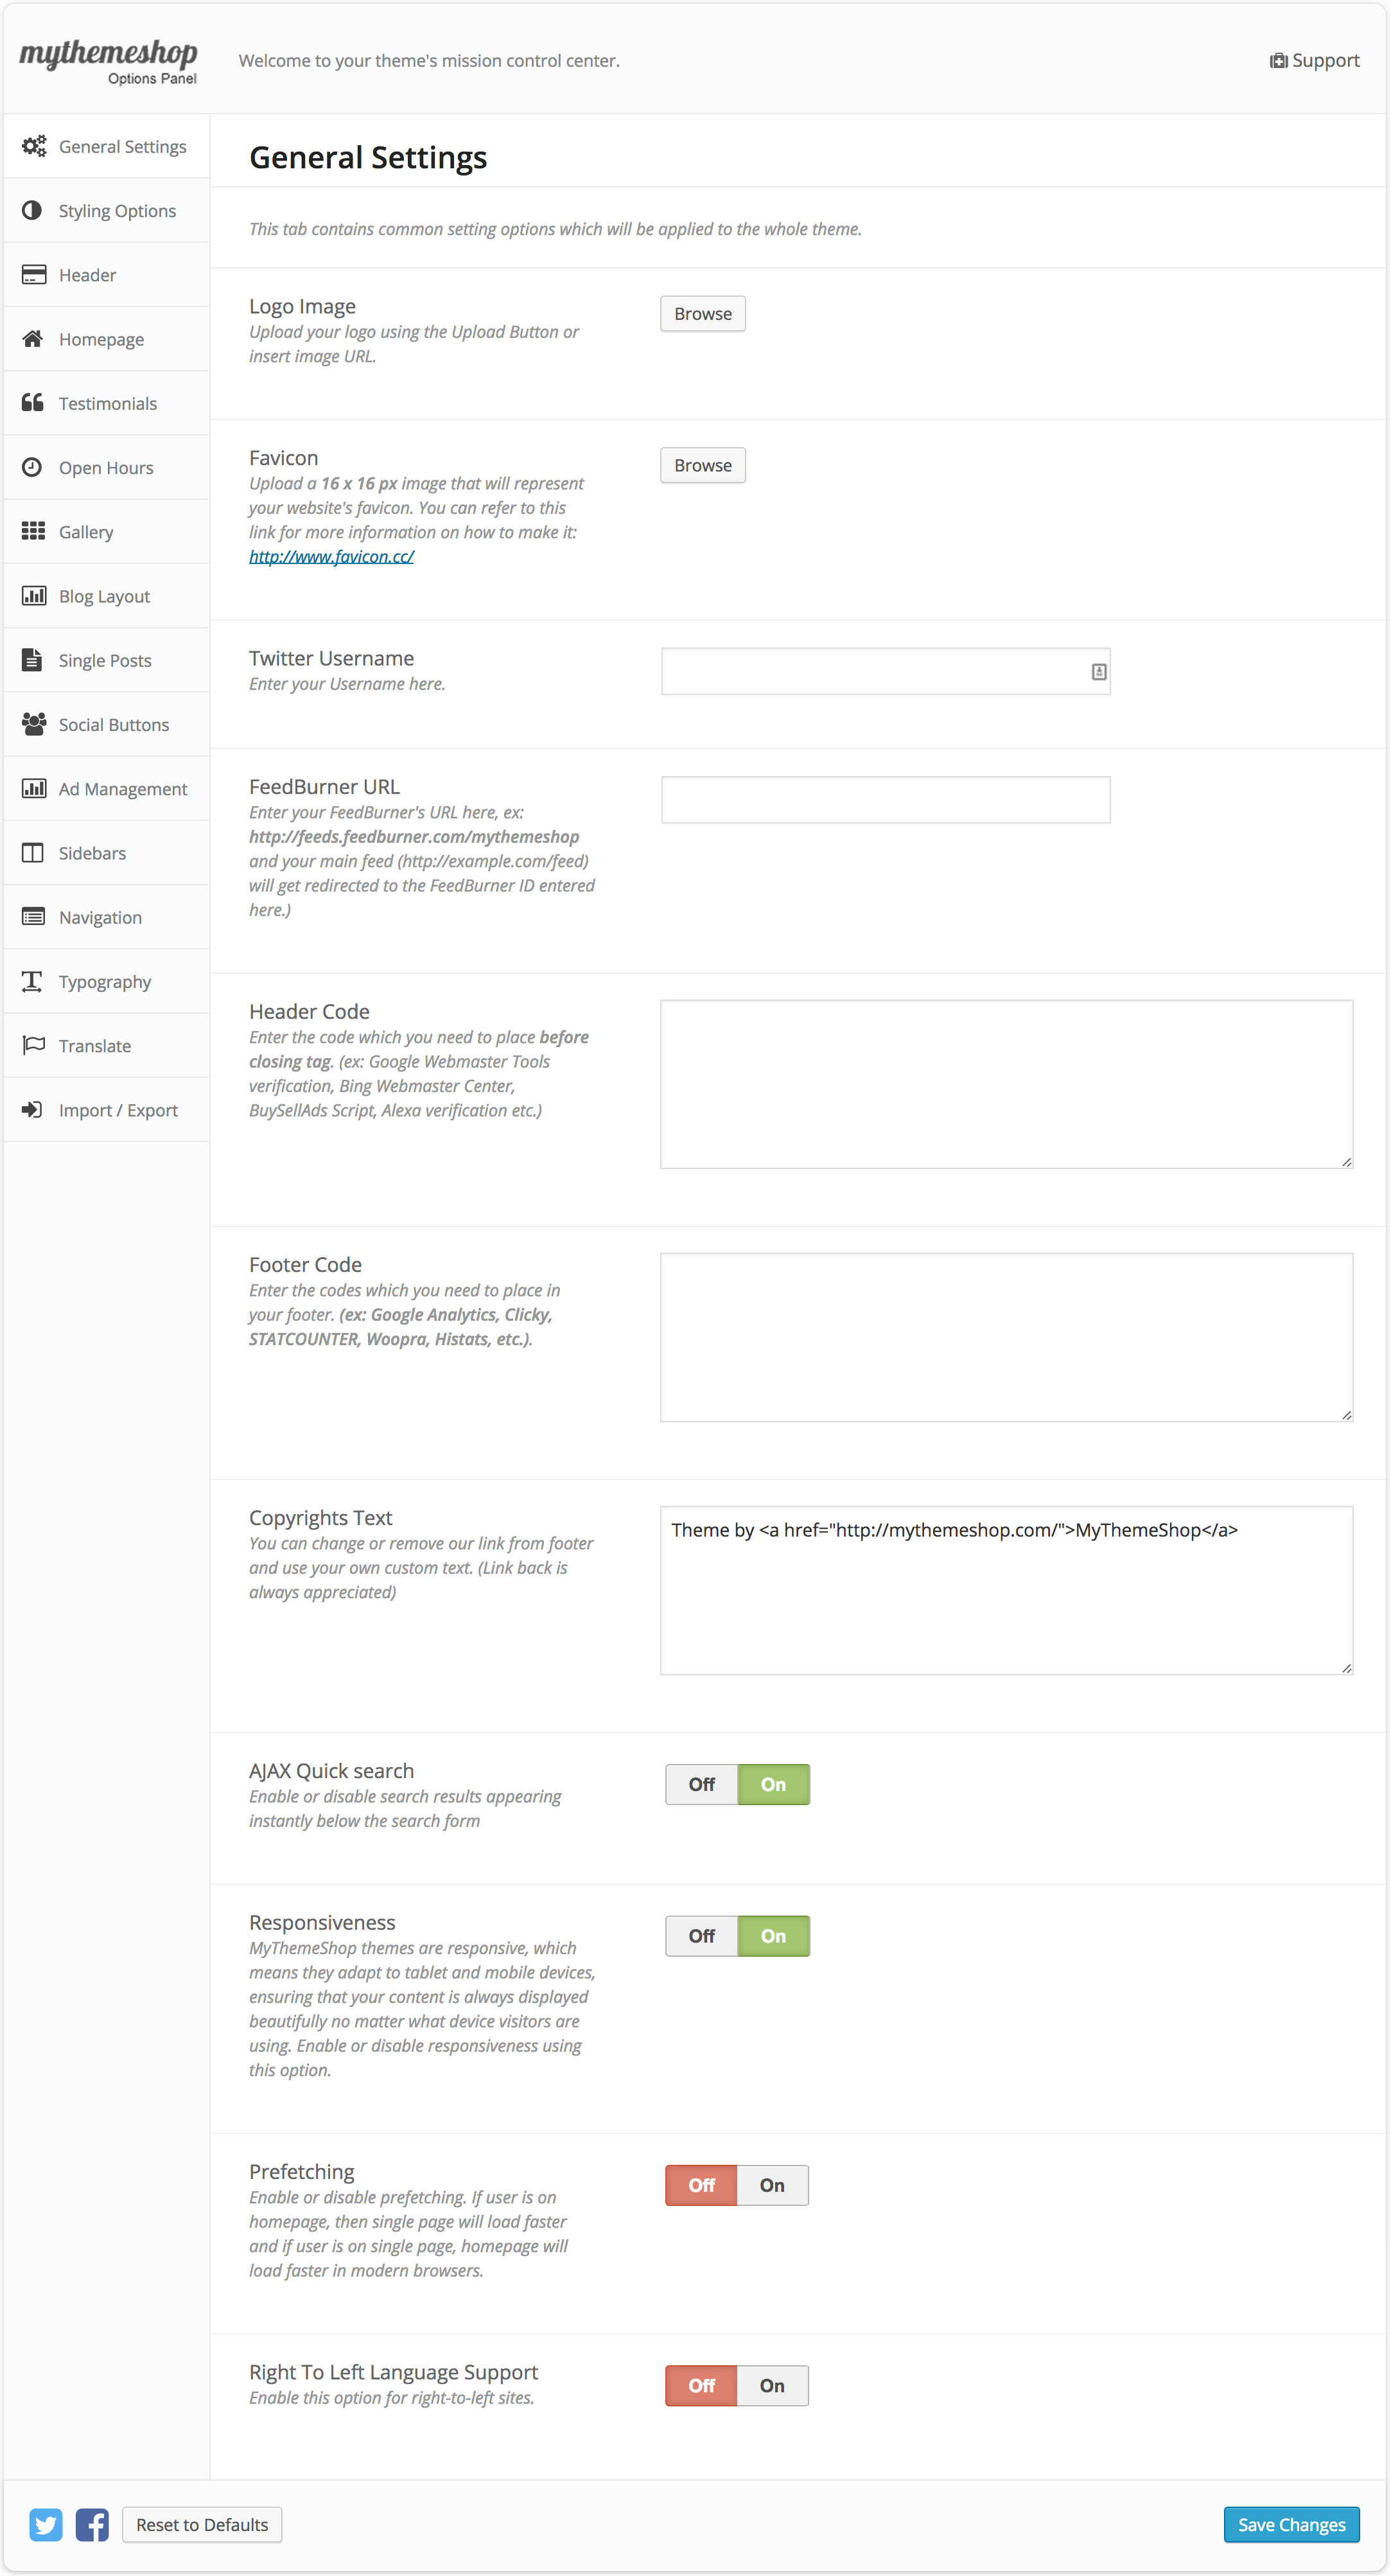Enable Prefetching with On button
Viewport: 1391px width, 2576px height.
772,2185
